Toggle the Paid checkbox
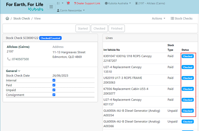199x131 pixels. (x=54, y=85)
